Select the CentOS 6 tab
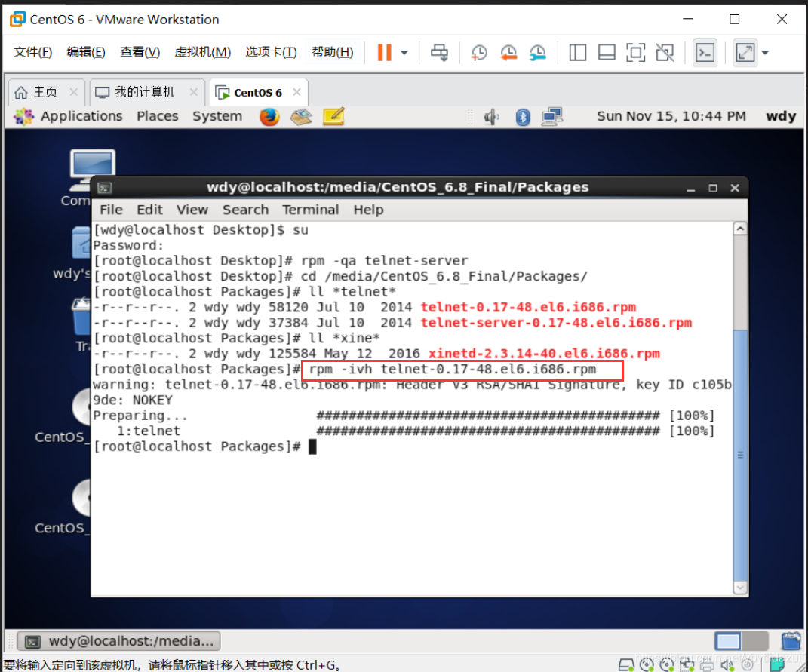Image resolution: width=808 pixels, height=672 pixels. [258, 93]
